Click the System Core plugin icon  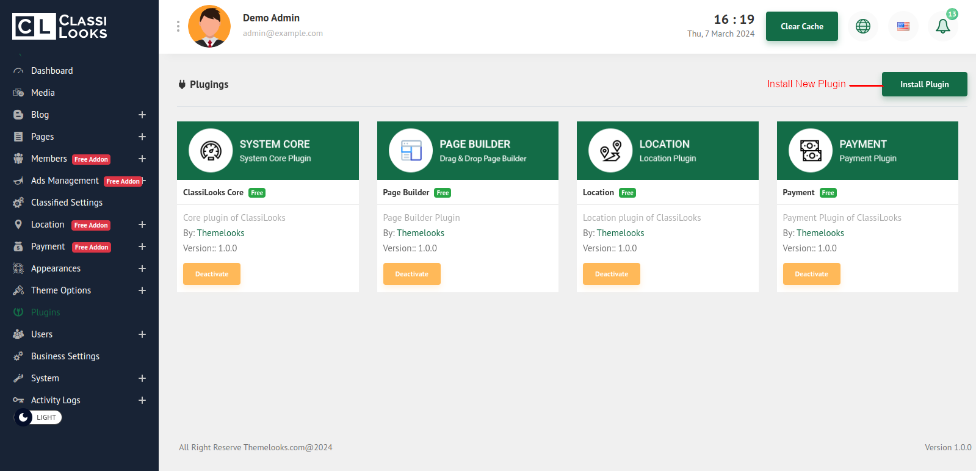click(x=211, y=151)
